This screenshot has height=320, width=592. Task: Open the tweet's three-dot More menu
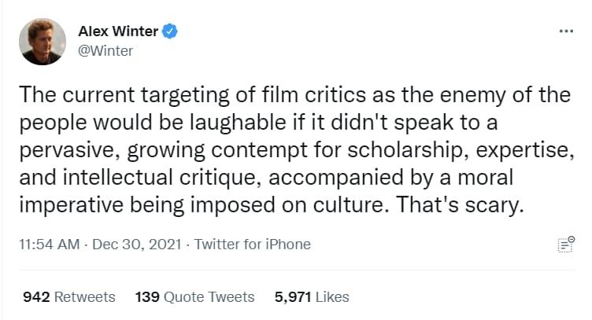point(566,31)
